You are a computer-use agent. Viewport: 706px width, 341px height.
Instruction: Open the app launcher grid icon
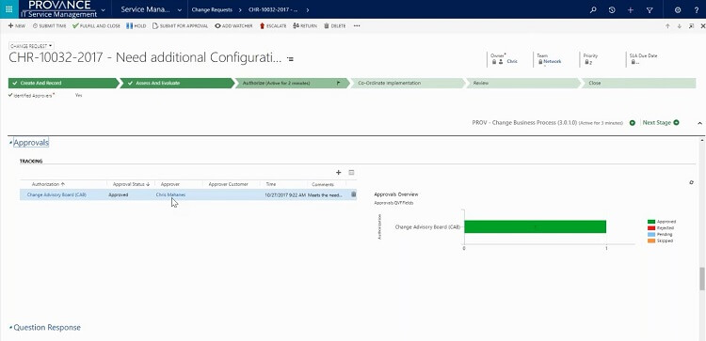pos(9,9)
